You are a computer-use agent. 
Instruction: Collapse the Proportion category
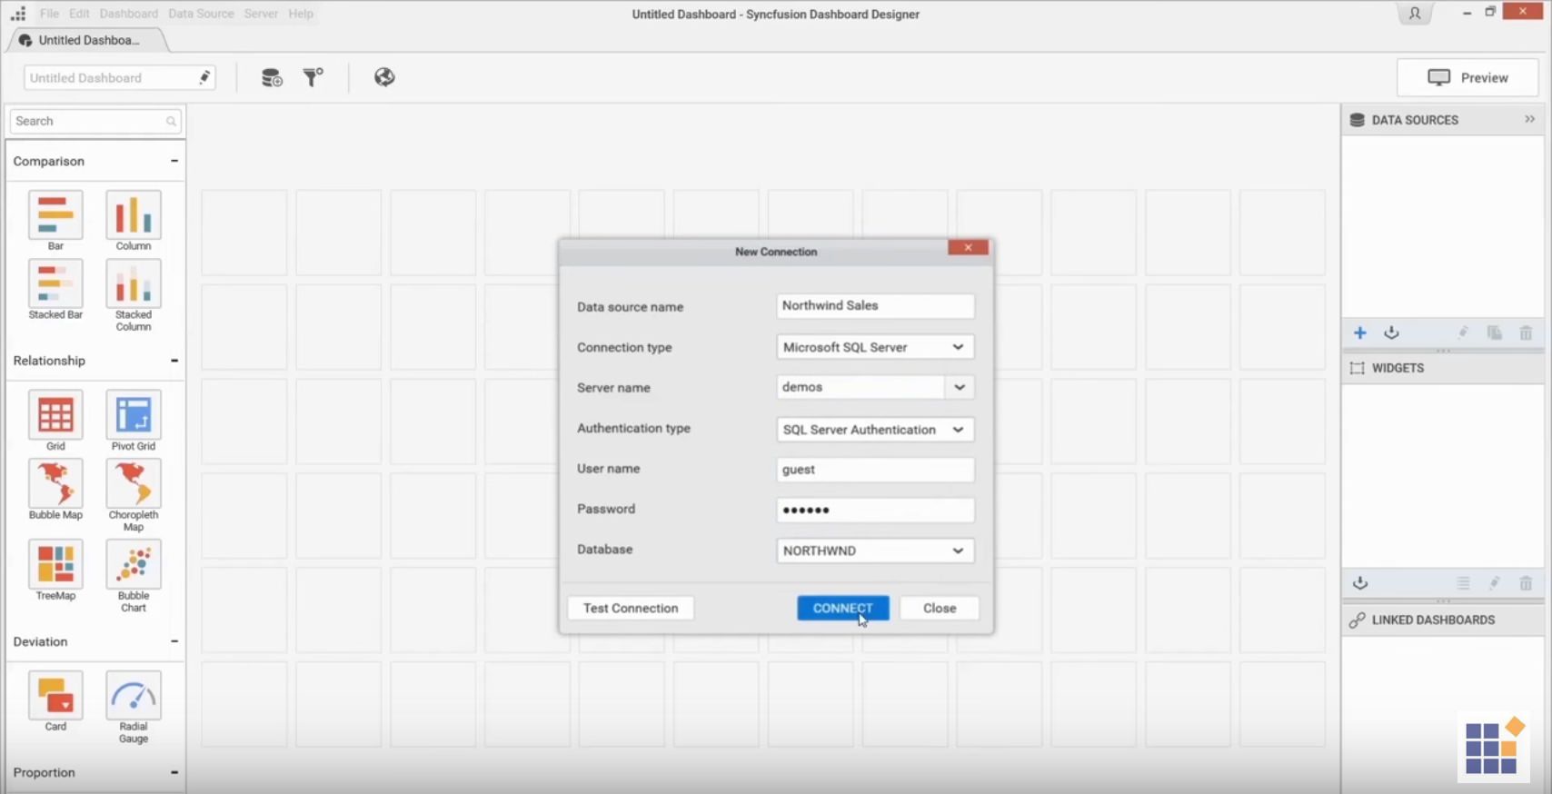174,772
